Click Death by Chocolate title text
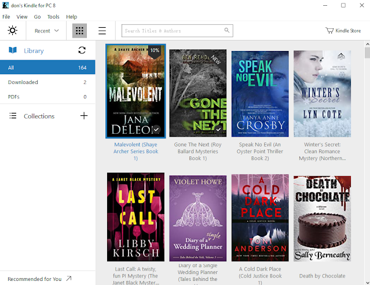Screen dimensions: 370x285 click(322, 276)
